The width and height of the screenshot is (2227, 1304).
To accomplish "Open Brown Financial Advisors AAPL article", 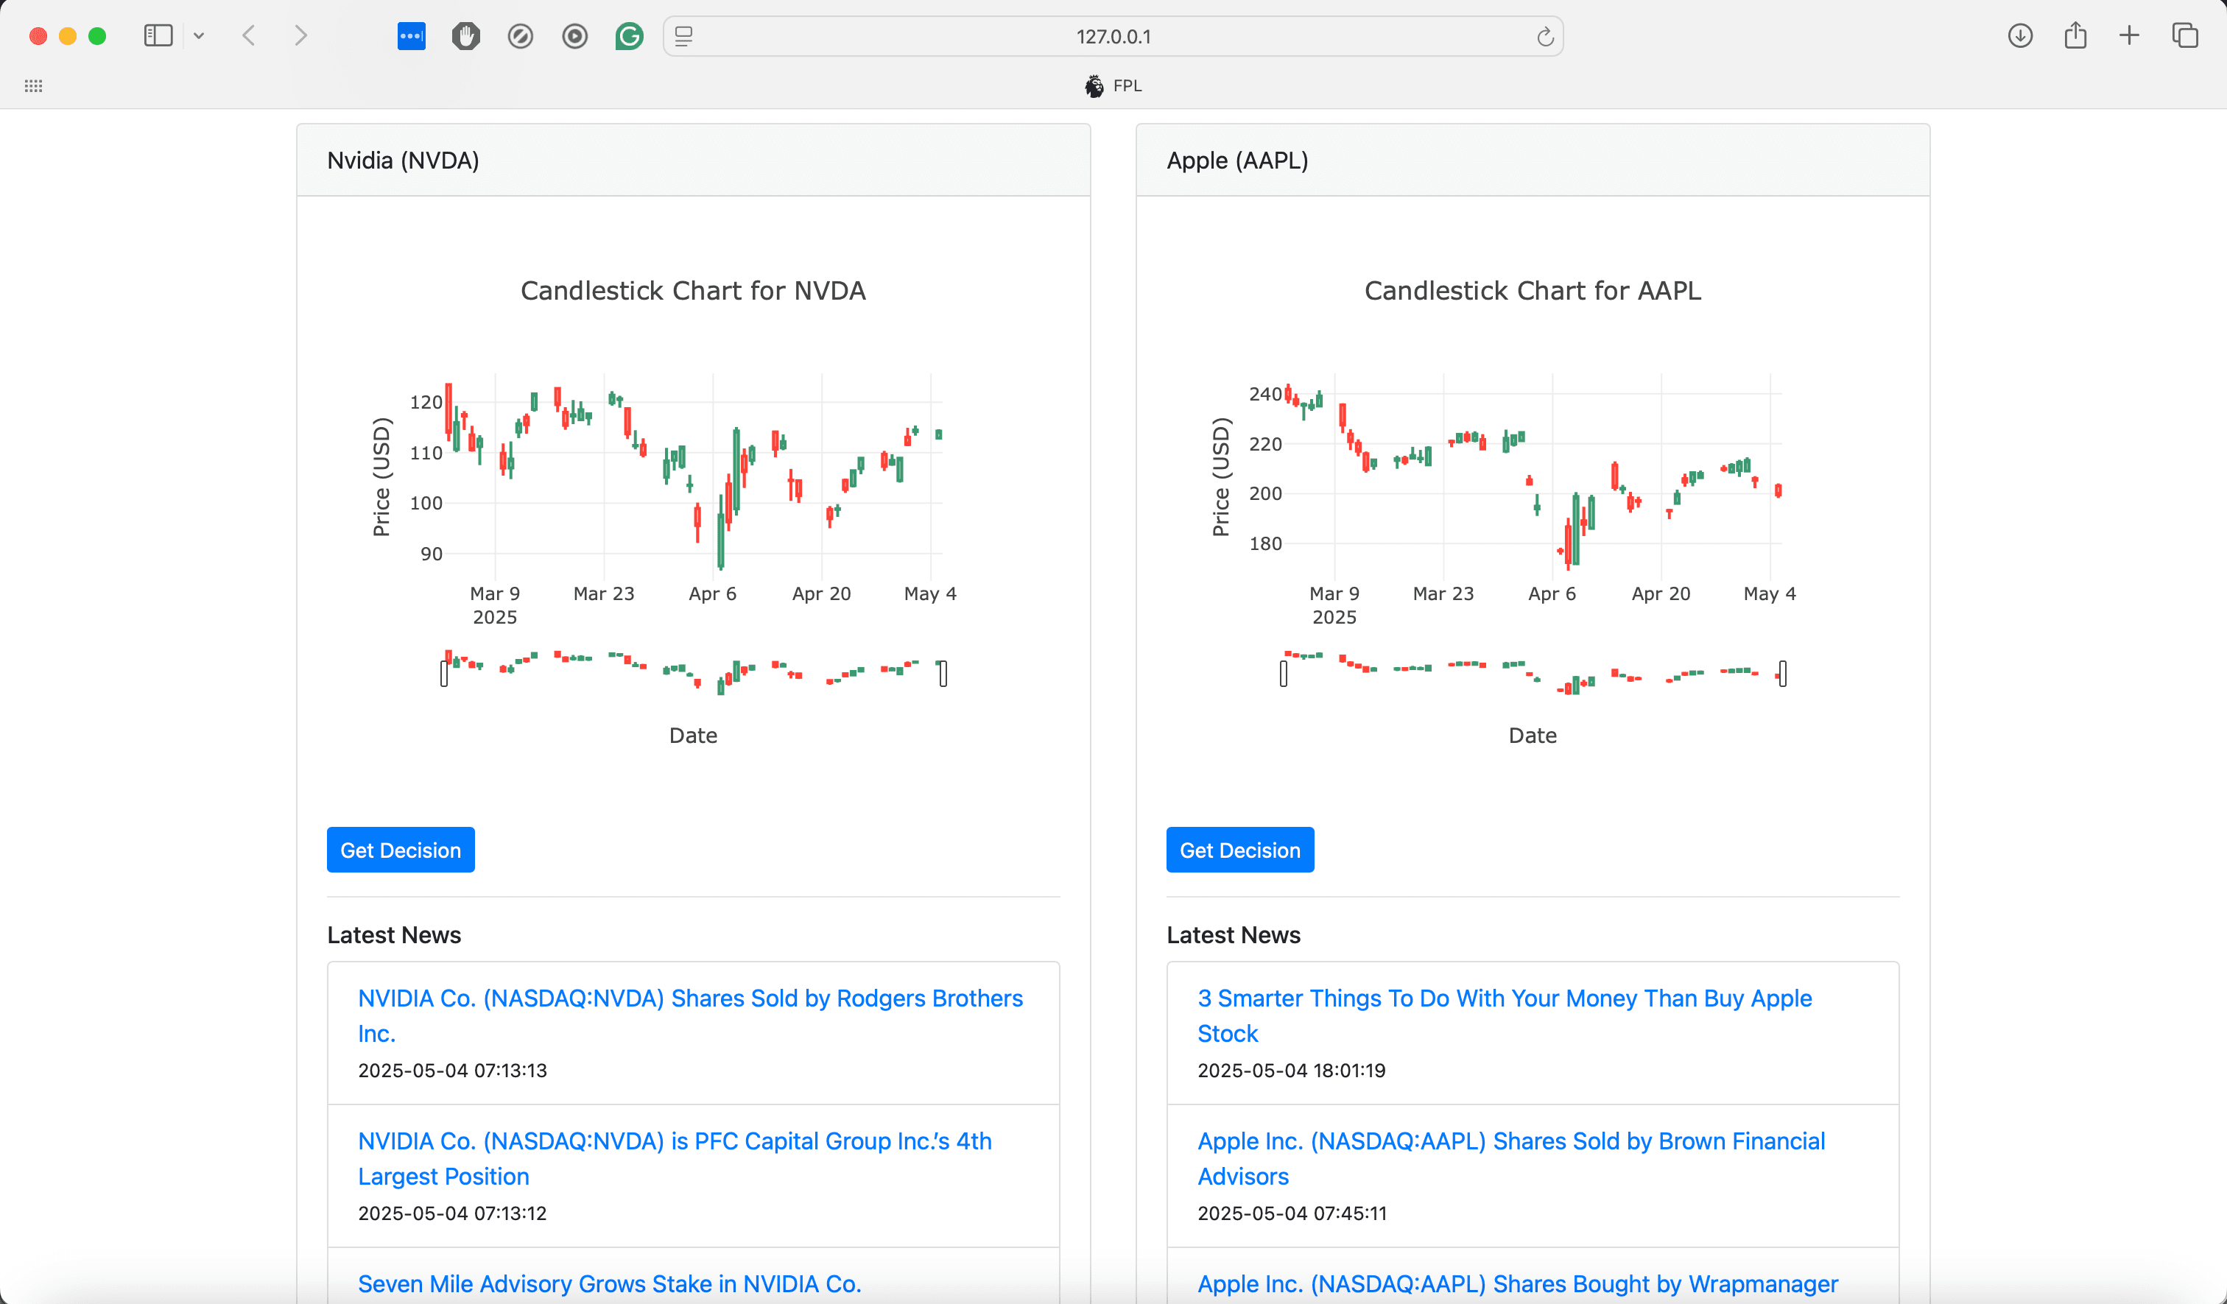I will point(1511,1158).
